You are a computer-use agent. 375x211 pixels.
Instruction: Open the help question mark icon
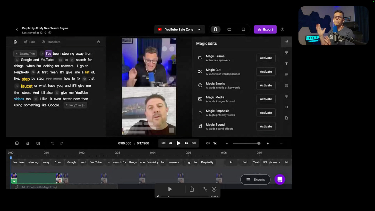283,29
